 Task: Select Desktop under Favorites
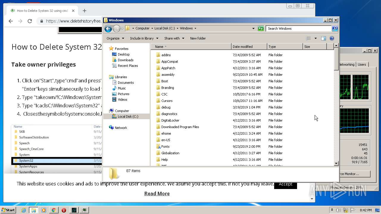124,54
